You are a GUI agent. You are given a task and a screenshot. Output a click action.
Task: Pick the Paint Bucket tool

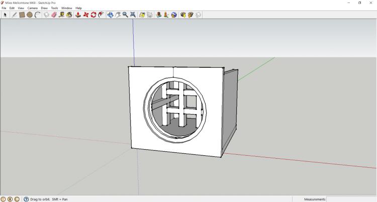[x=69, y=15]
